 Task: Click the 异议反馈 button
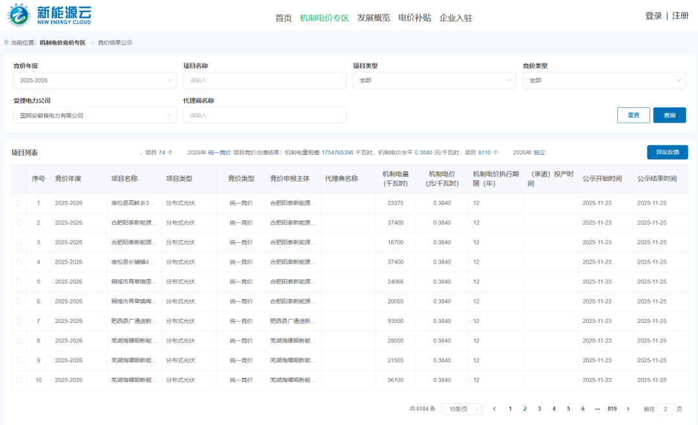click(667, 152)
